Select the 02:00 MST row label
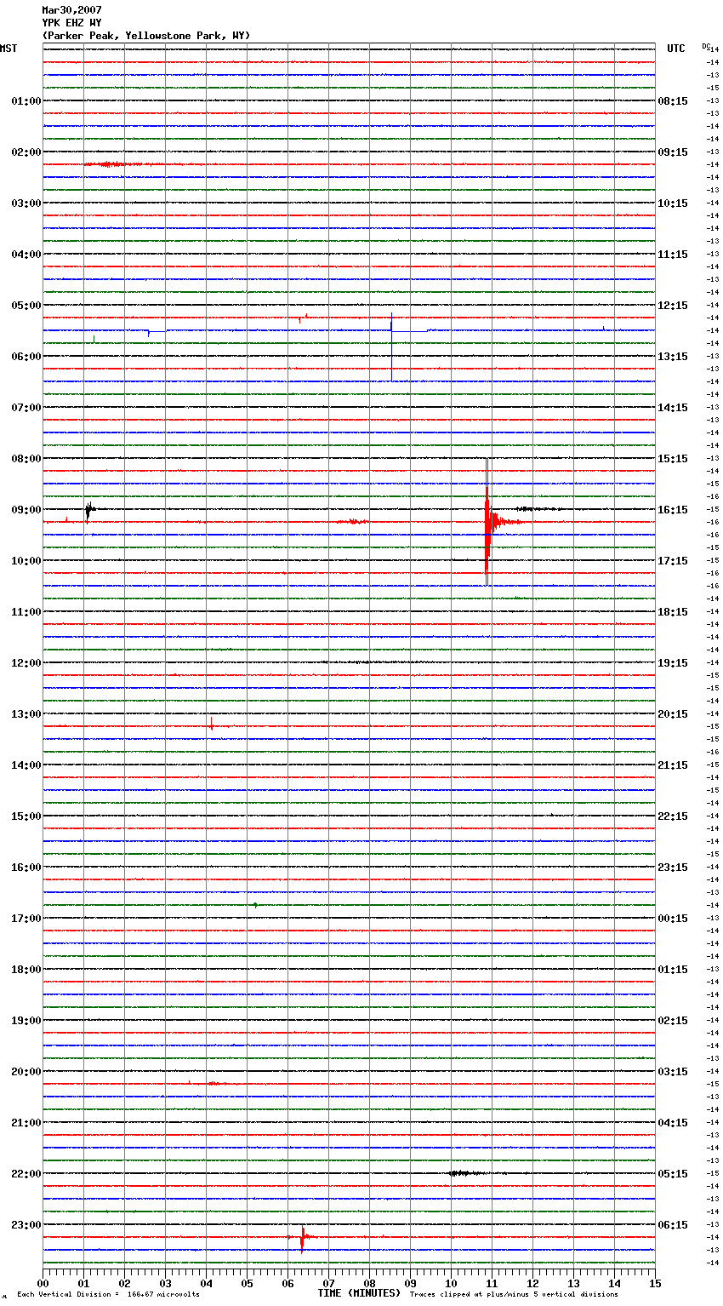The width and height of the screenshot is (723, 1306). (x=26, y=152)
